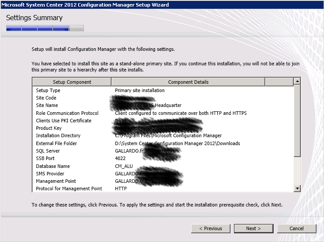Select the Database Name row label

point(53,166)
